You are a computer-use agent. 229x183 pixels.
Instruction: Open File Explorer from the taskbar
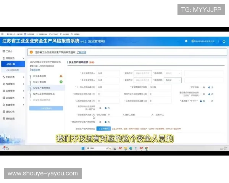point(126,148)
